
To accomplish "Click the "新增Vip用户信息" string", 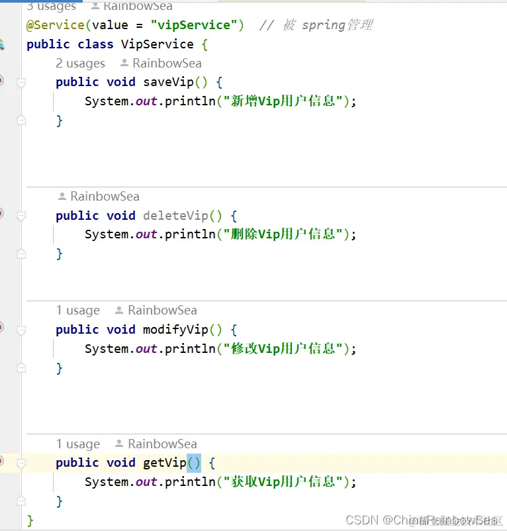I will (284, 101).
